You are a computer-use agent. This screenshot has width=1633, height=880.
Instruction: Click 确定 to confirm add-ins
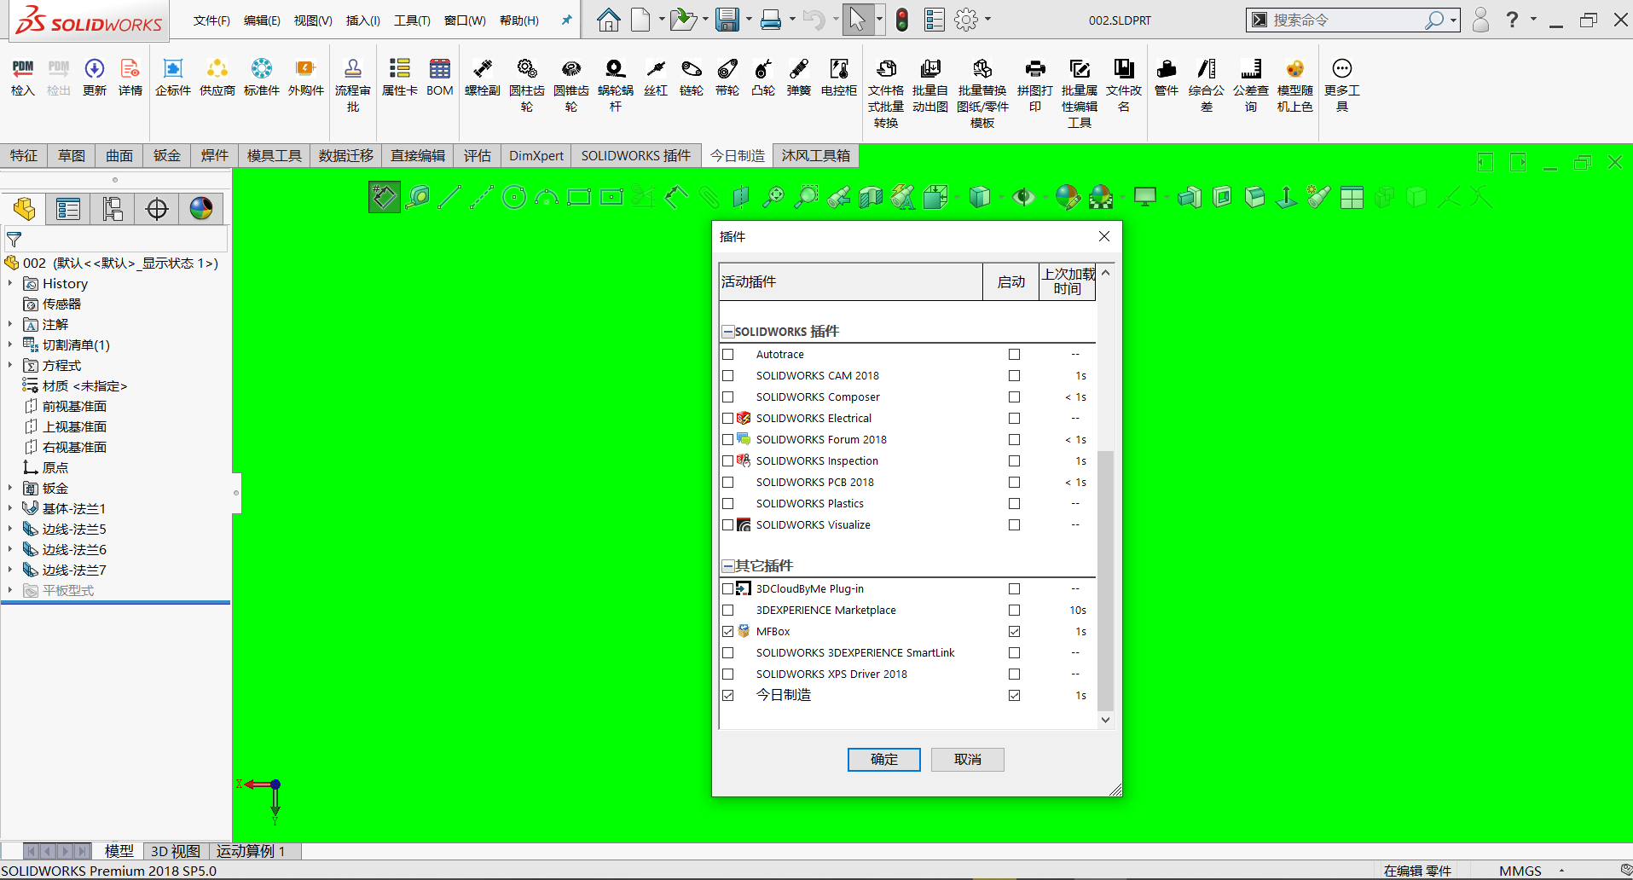[884, 760]
